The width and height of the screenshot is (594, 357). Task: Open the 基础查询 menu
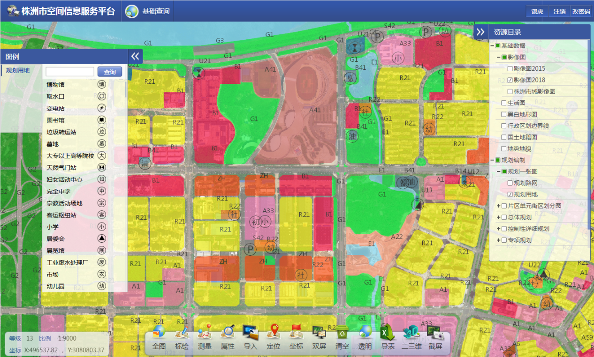(148, 11)
